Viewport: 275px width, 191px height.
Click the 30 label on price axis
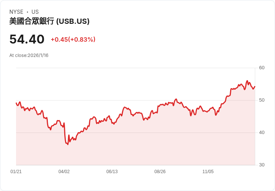click(x=262, y=165)
